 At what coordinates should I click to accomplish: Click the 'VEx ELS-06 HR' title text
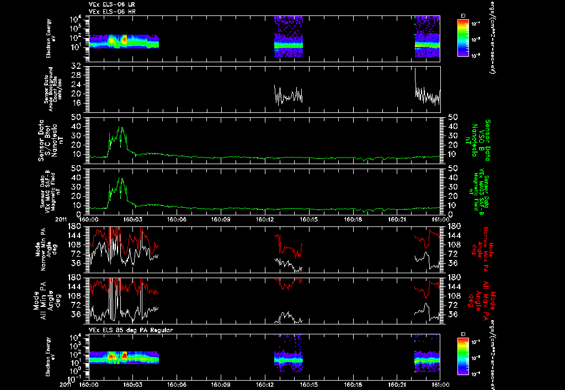click(x=112, y=12)
